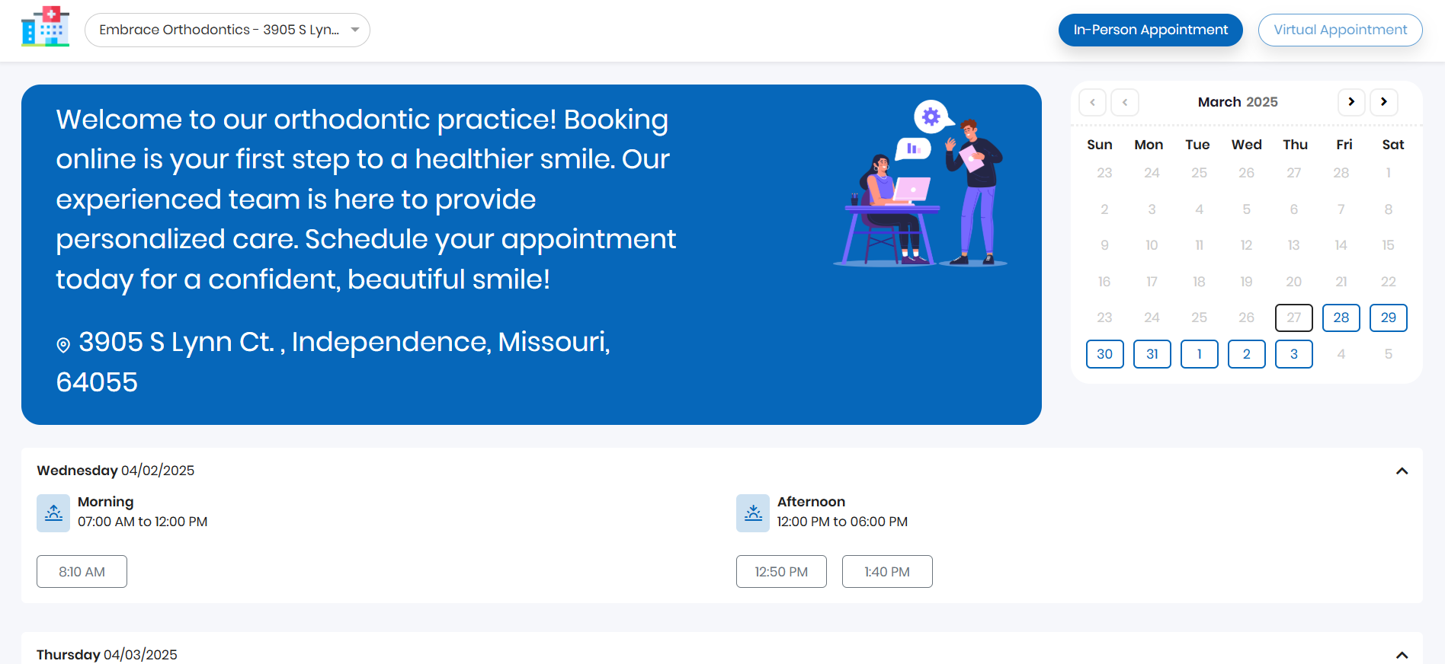Screen dimensions: 1445x664
Task: Click the Afternoon sunset icon
Action: point(753,513)
